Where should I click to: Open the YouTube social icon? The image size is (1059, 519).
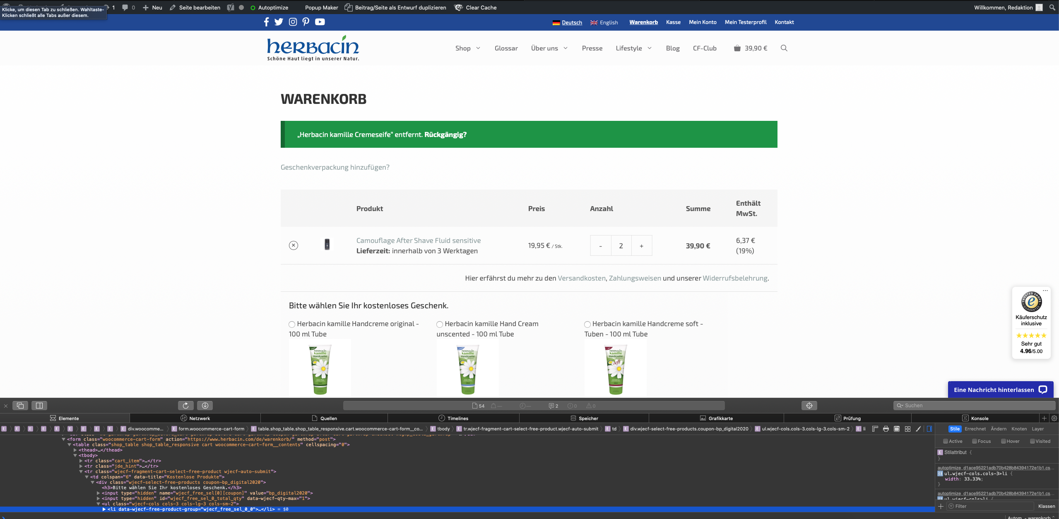click(320, 22)
